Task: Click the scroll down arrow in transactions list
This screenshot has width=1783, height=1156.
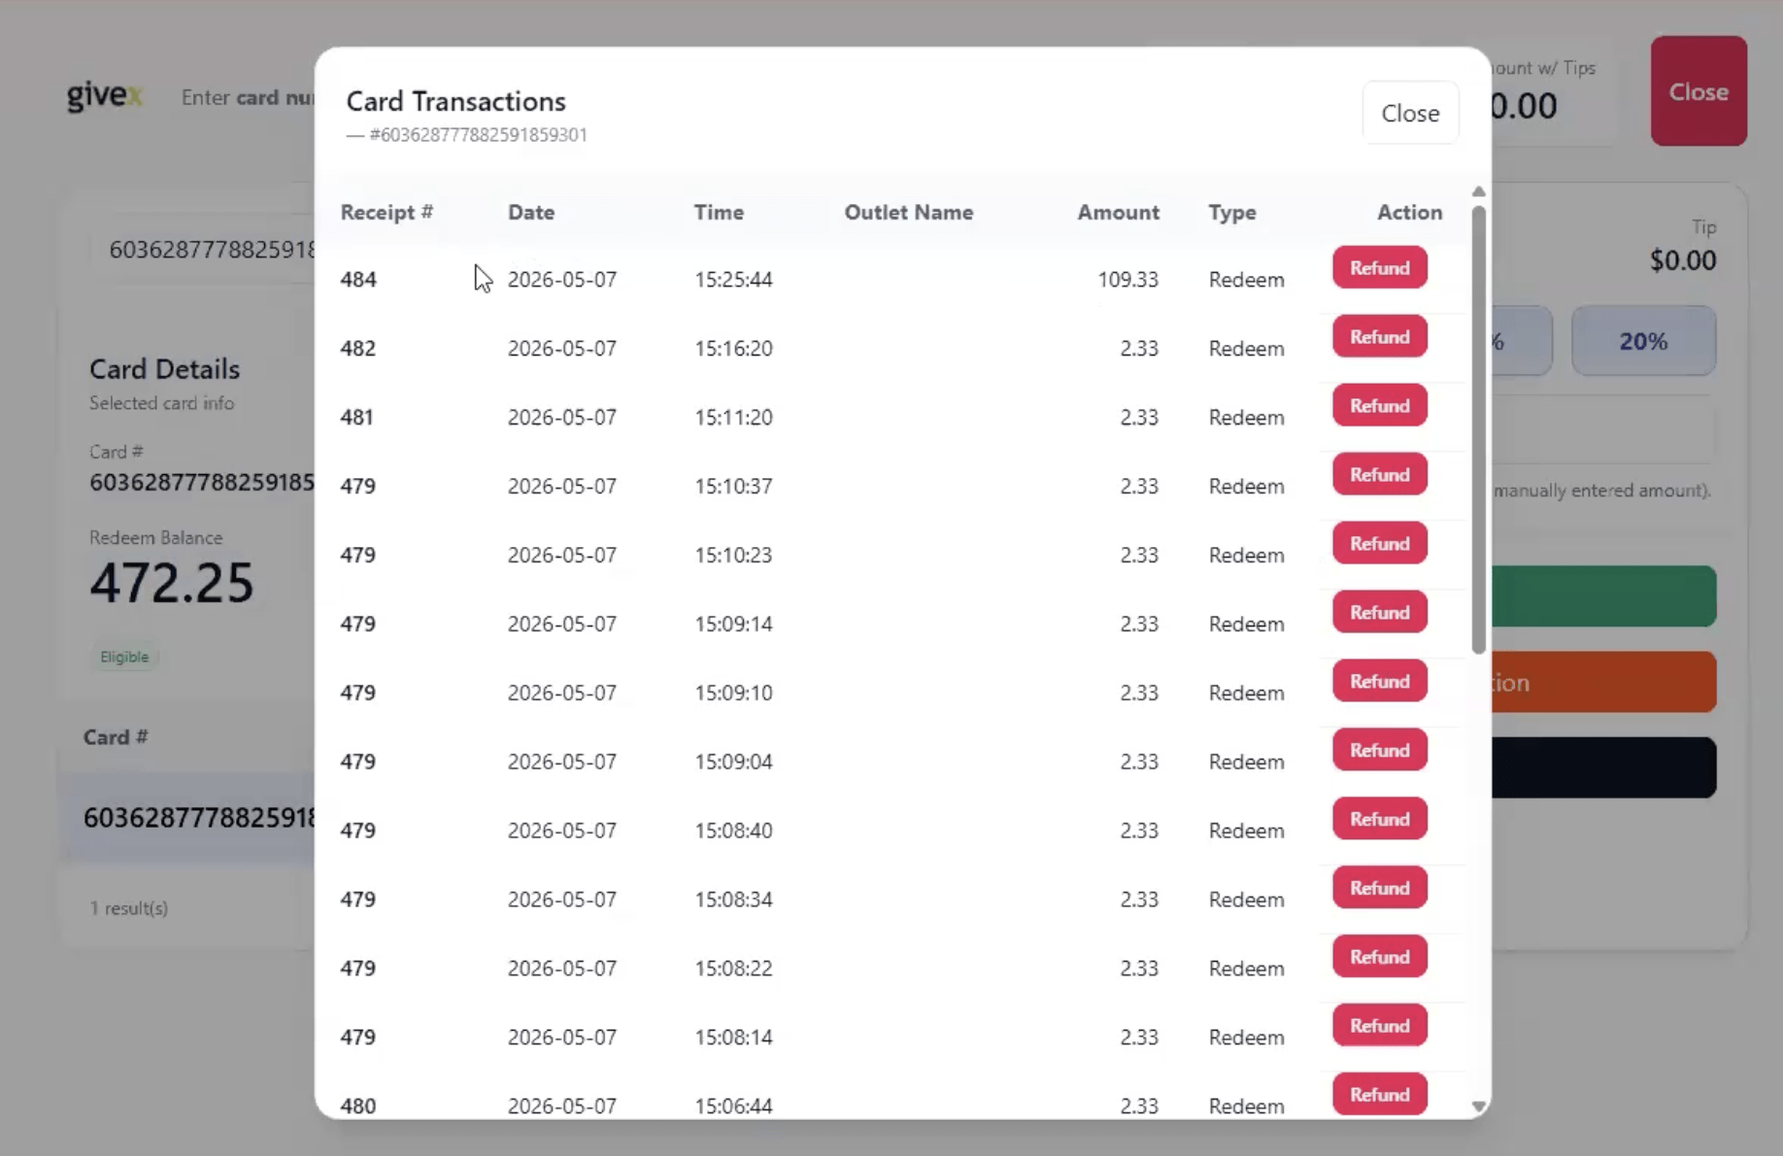Action: [x=1478, y=1106]
